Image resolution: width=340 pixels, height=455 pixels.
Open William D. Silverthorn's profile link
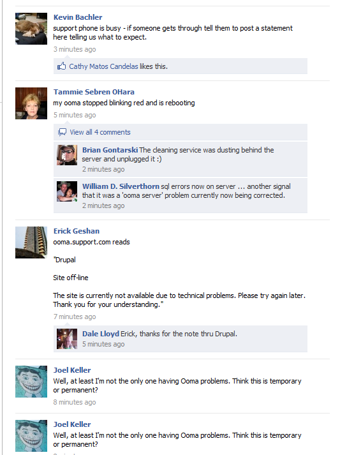(121, 186)
